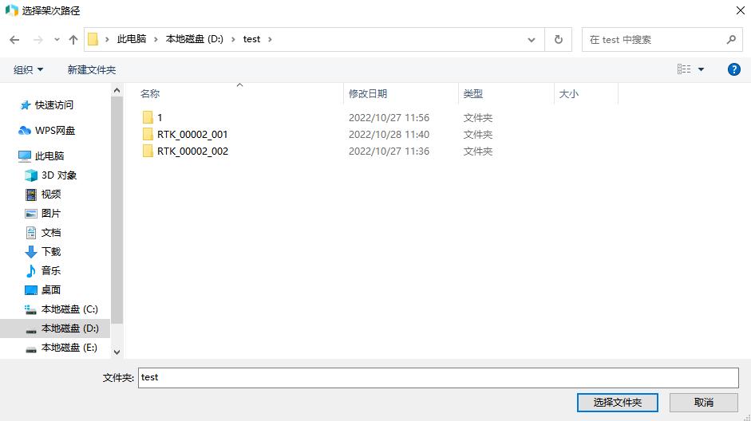Screen dimensions: 751x421
Task: Change view layout icon
Action: pyautogui.click(x=684, y=69)
